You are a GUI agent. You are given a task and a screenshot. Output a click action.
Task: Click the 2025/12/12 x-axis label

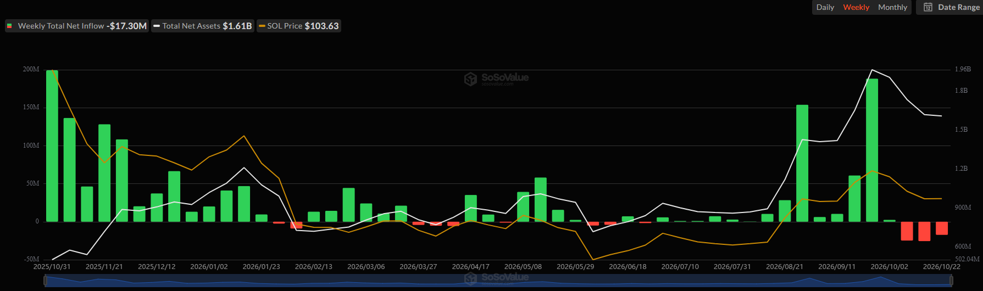[x=157, y=267]
